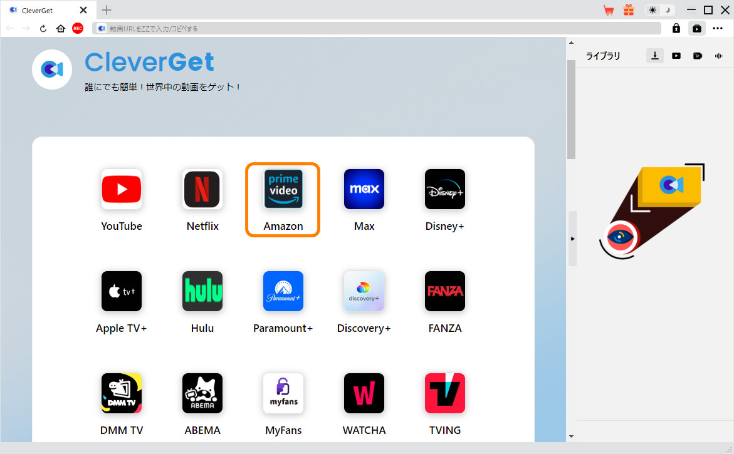The image size is (734, 454).
Task: Open the Paramount+ tile
Action: point(283,291)
